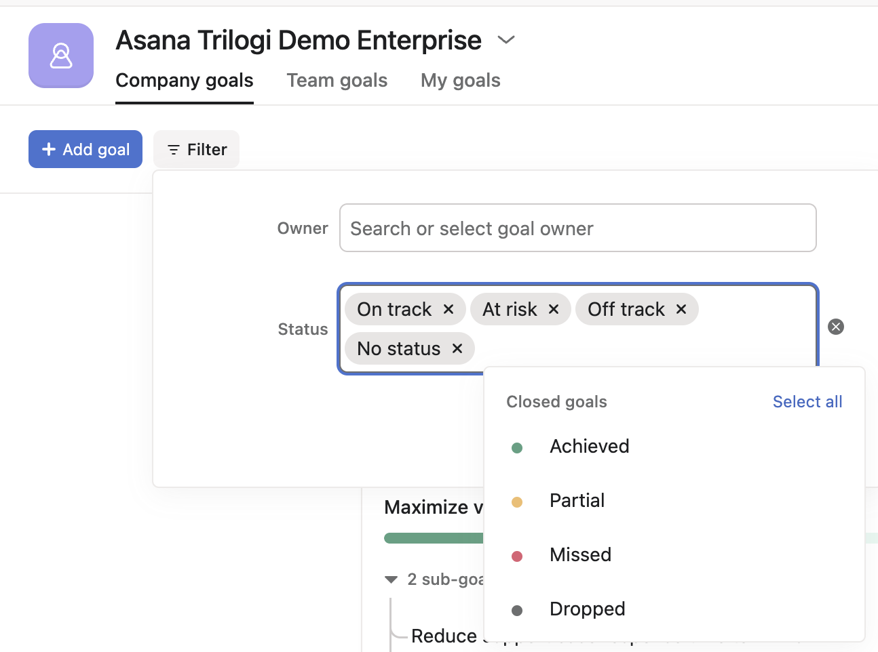Click the green goal progress bar
Viewport: 878px width, 652px height.
pos(433,538)
